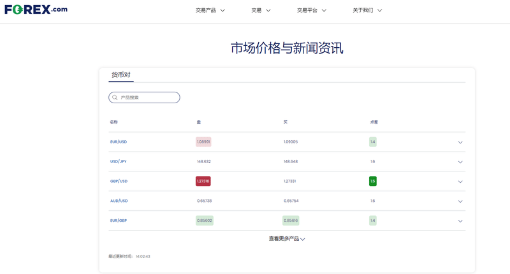Click 查看更多产品 to show more
This screenshot has height=274, width=510.
(286, 239)
